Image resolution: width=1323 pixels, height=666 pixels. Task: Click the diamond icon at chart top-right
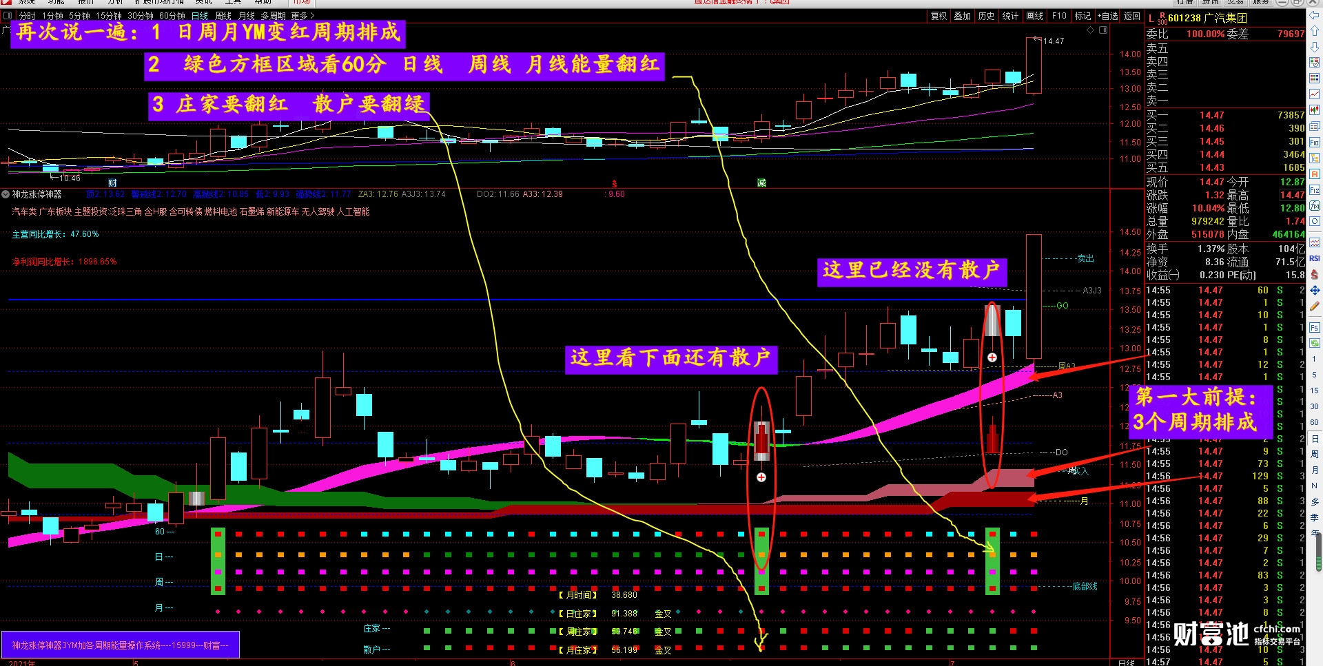[1090, 30]
